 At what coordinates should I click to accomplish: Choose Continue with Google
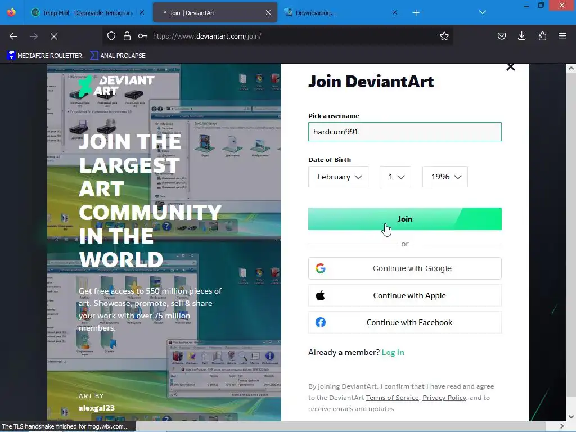[405, 268]
